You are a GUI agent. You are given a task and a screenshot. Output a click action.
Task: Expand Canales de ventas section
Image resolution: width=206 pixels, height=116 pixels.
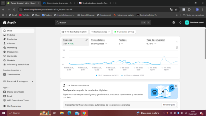pos(12,70)
